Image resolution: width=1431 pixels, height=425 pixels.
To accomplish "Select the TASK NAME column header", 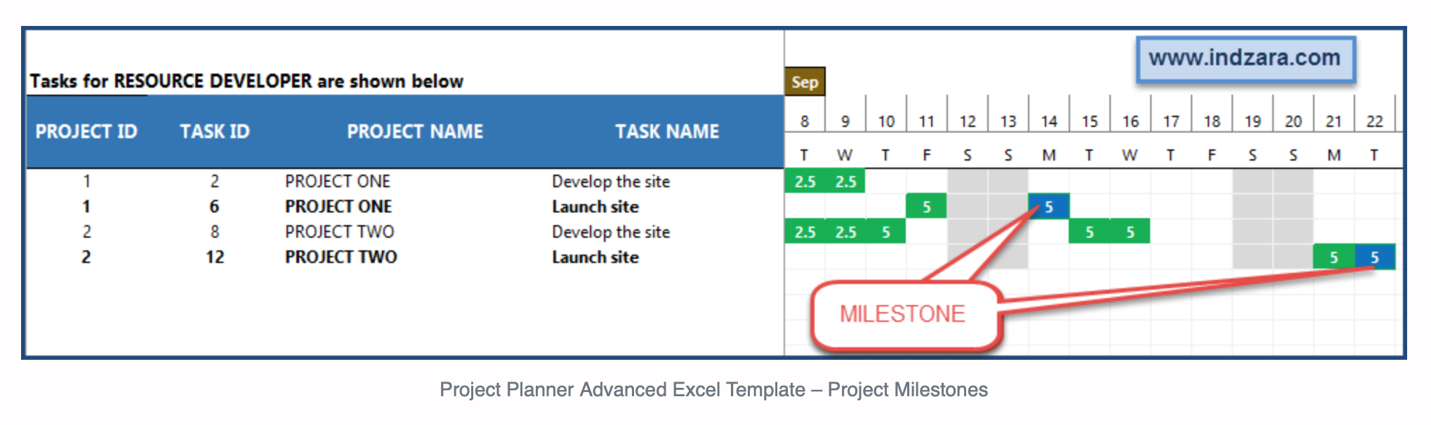I will point(667,132).
